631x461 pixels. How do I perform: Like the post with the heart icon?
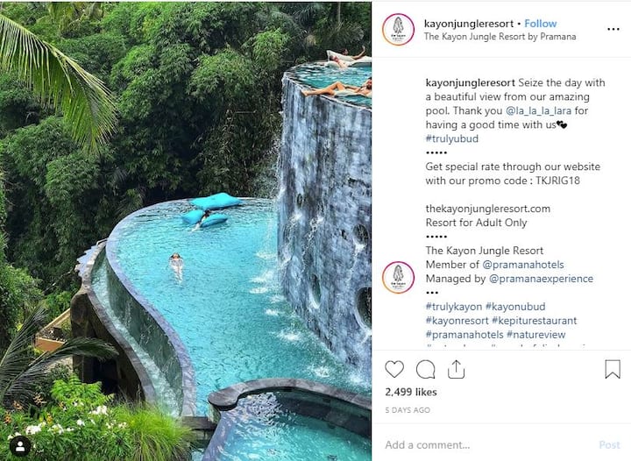394,369
